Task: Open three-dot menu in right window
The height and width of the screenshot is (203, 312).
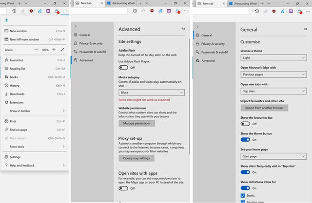Action: coord(308,11)
